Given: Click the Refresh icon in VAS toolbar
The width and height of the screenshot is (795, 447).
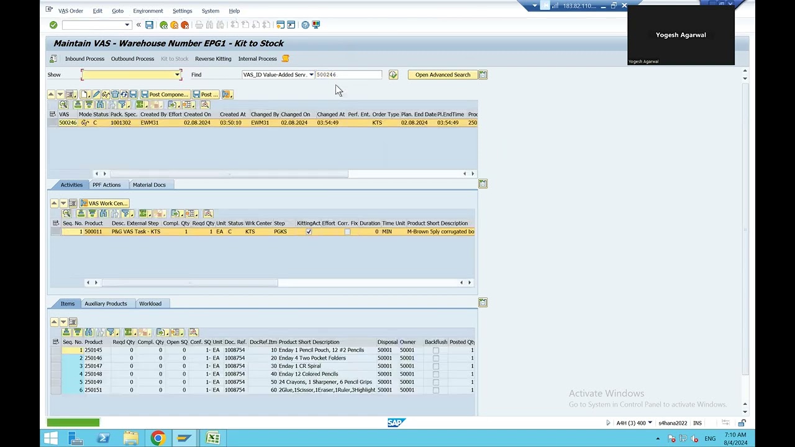Looking at the screenshot, I should click(x=124, y=94).
